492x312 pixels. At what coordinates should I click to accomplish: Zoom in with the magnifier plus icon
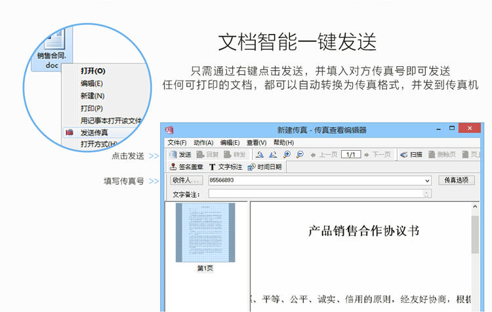[x=287, y=155]
